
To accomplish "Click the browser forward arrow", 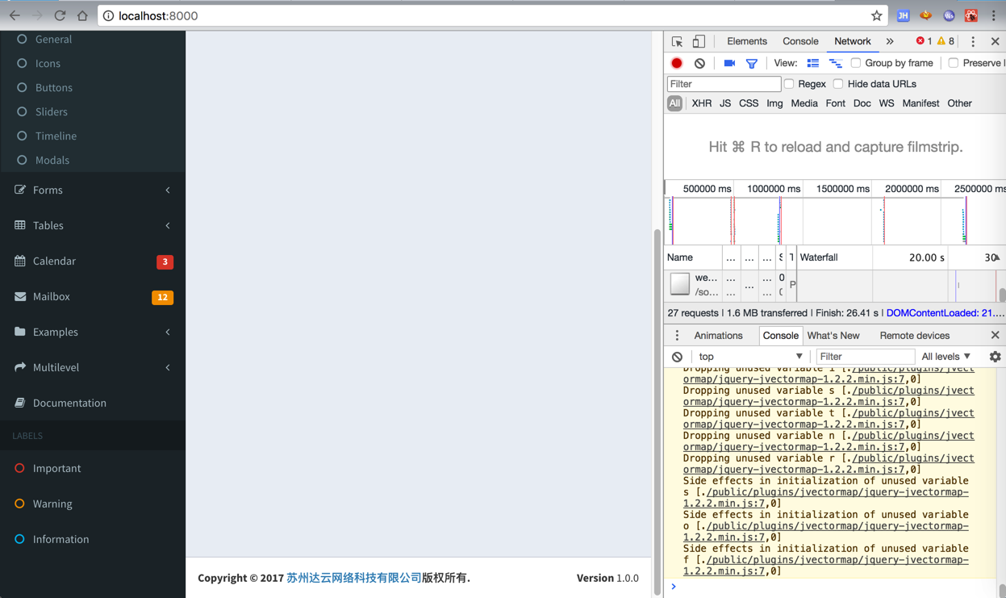I will coord(37,15).
